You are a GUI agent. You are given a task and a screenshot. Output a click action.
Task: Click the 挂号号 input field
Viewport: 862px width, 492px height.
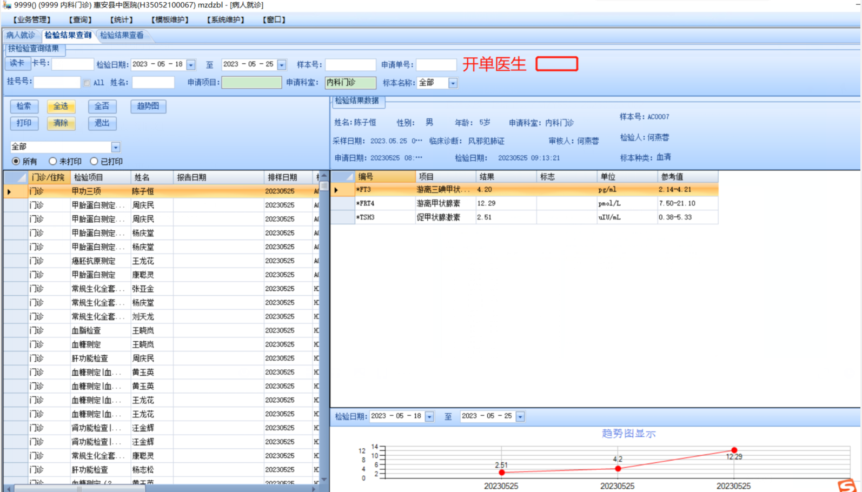(x=57, y=82)
